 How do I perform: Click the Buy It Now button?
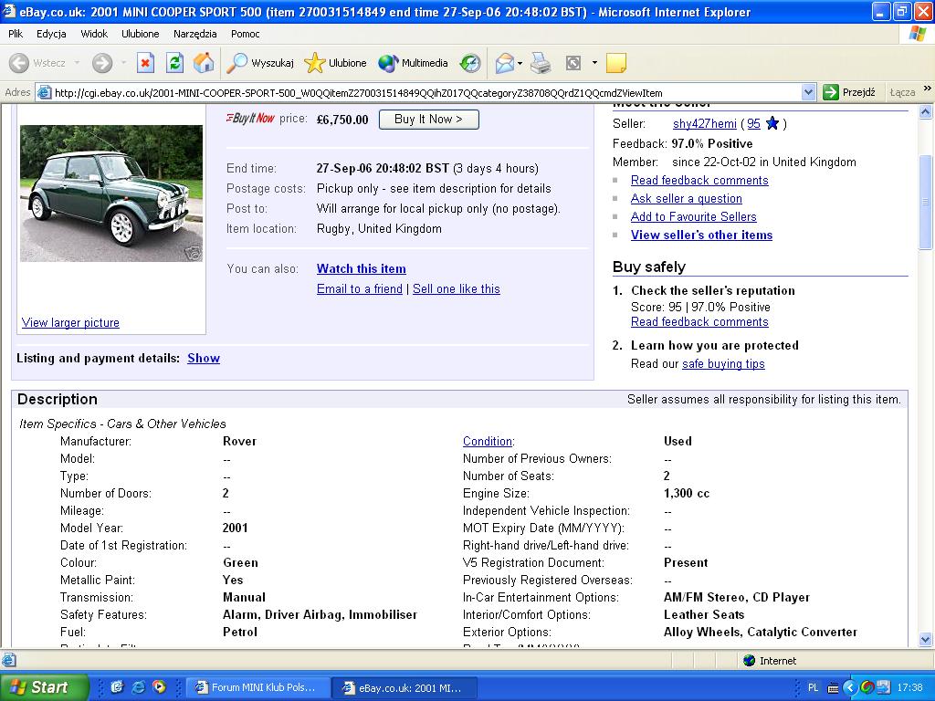tap(429, 120)
